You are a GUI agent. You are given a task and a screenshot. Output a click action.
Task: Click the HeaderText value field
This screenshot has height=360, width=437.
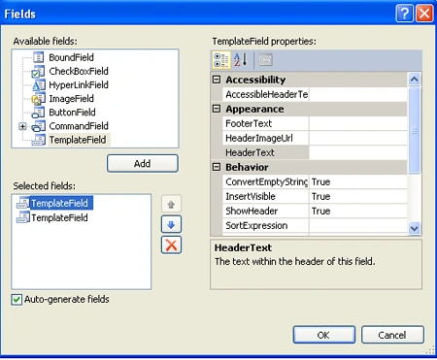(x=358, y=152)
